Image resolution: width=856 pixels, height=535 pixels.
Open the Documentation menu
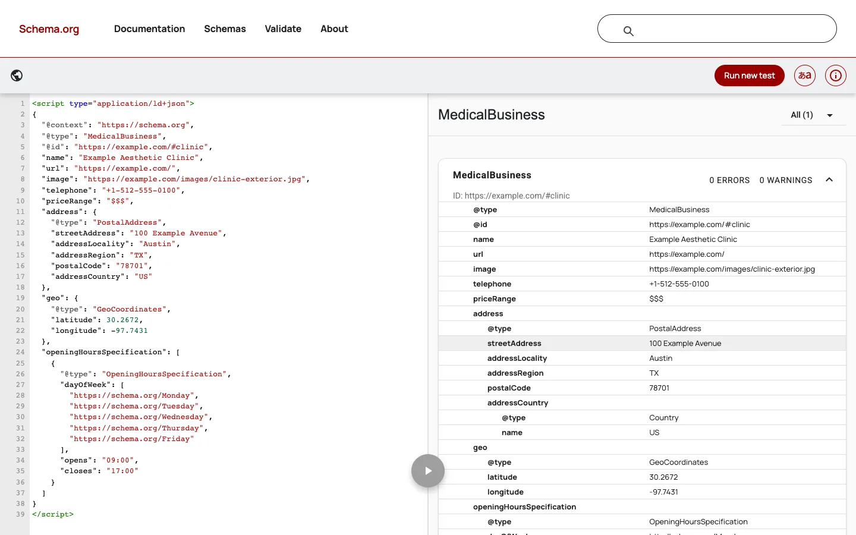[149, 29]
